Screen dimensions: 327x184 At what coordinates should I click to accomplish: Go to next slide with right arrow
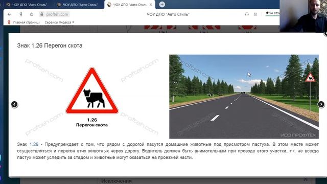[321, 104]
